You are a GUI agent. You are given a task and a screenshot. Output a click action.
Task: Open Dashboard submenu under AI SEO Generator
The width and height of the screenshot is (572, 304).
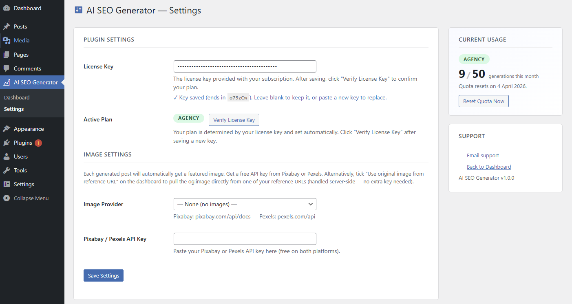[17, 97]
